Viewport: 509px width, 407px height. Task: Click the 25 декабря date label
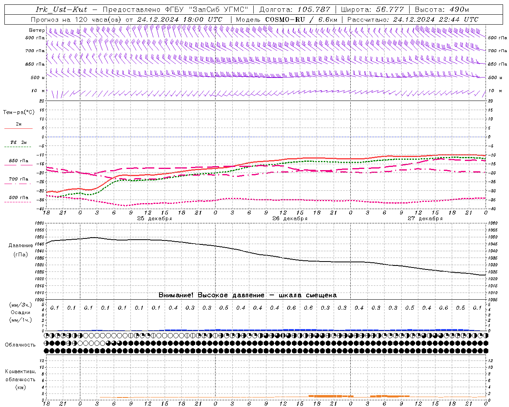point(155,219)
